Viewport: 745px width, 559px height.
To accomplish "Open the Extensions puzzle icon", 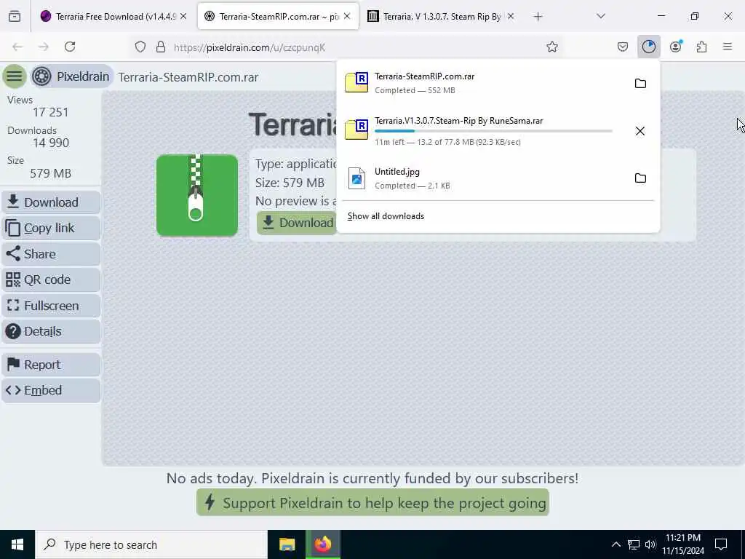I will coord(701,47).
